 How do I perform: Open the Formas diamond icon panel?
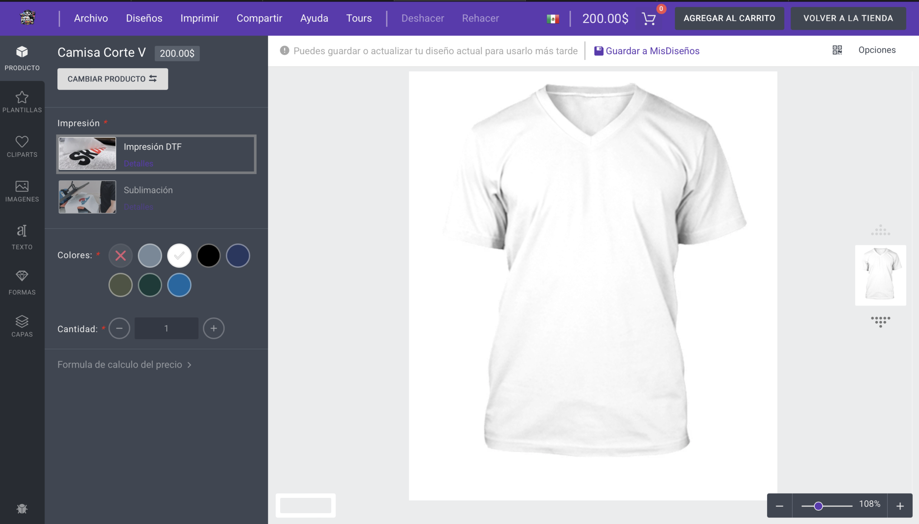[22, 283]
